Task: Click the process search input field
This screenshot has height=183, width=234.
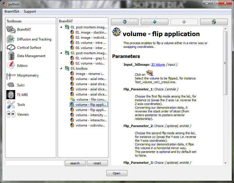Action: click(35, 163)
